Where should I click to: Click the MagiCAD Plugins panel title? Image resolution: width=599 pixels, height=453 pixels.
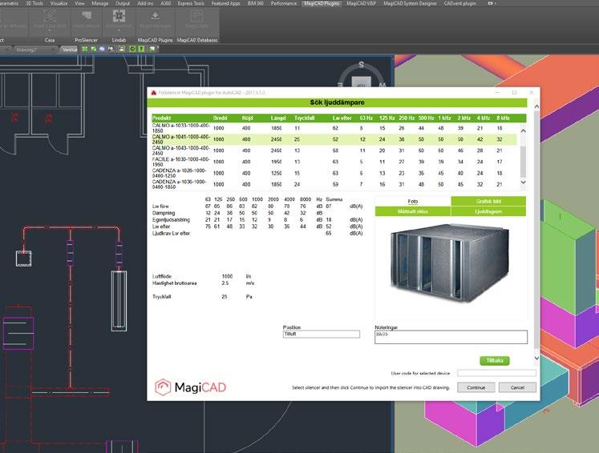155,40
